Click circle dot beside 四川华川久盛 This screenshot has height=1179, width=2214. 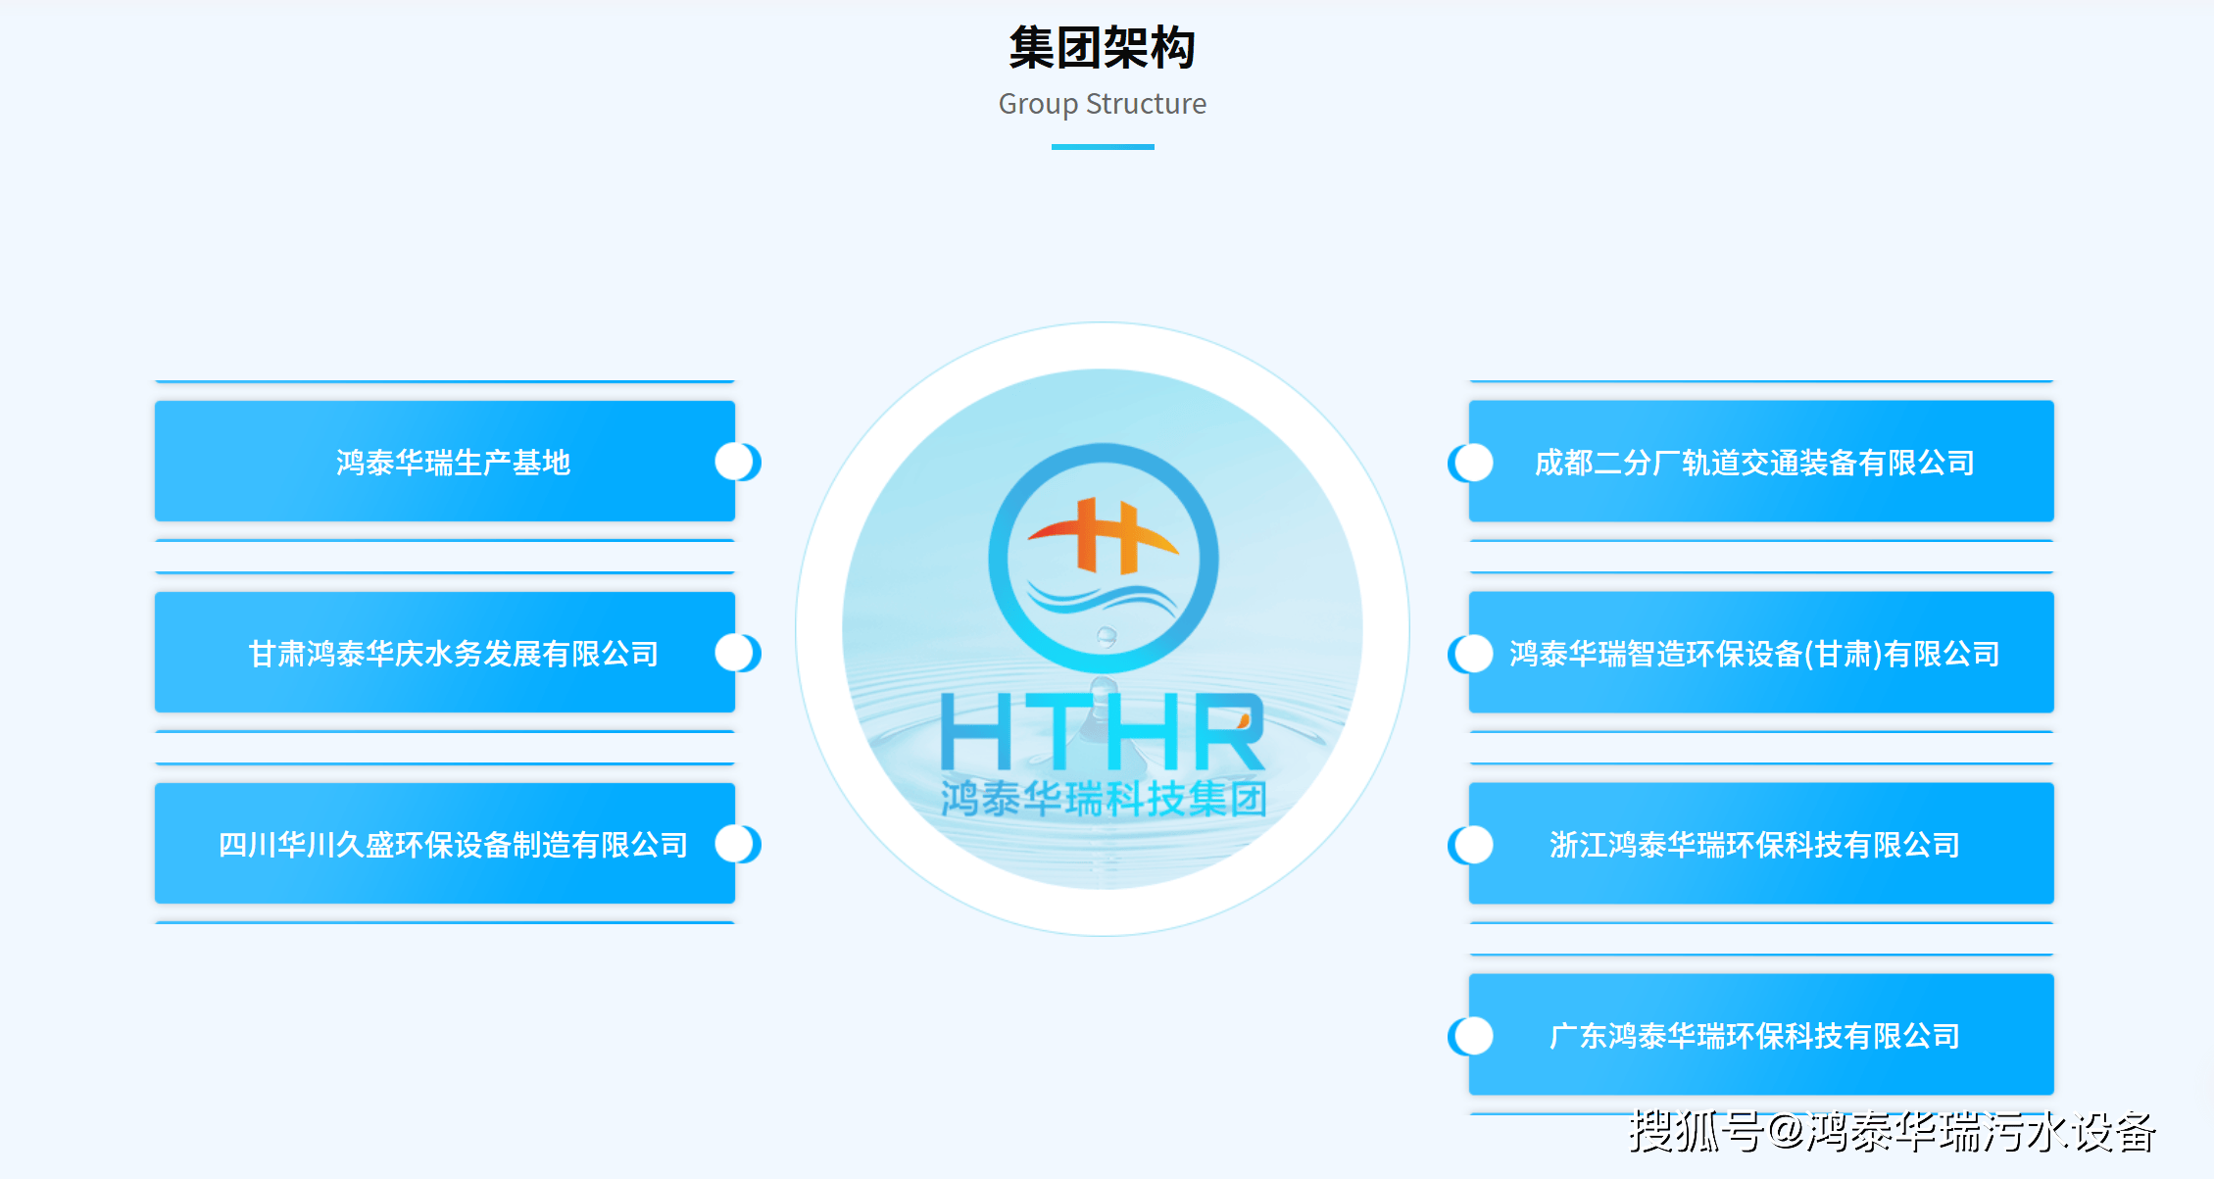pos(735,844)
